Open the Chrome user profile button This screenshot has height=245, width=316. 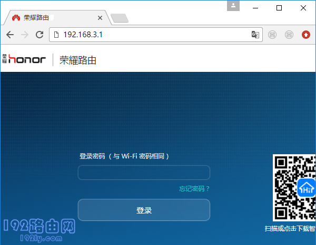pyautogui.click(x=233, y=6)
